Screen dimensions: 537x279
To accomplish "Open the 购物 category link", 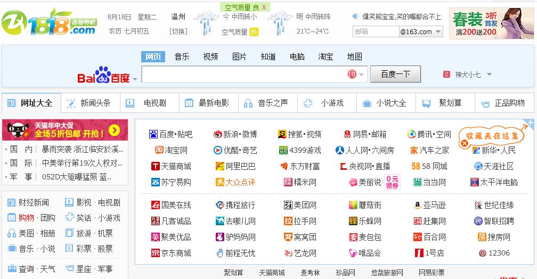I will (x=26, y=218).
